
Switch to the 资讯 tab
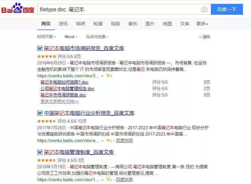click(63, 24)
